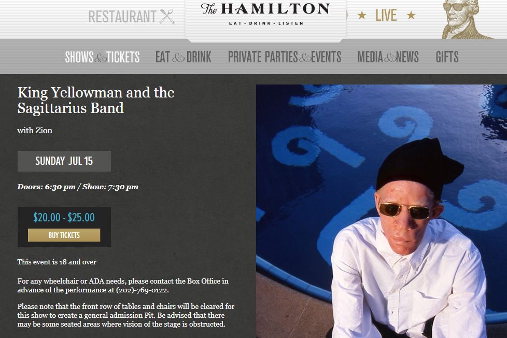Open the Media & News menu
The image size is (507, 338).
point(388,57)
